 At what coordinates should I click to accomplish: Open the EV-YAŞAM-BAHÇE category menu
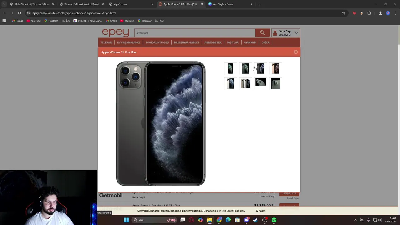(x=129, y=42)
